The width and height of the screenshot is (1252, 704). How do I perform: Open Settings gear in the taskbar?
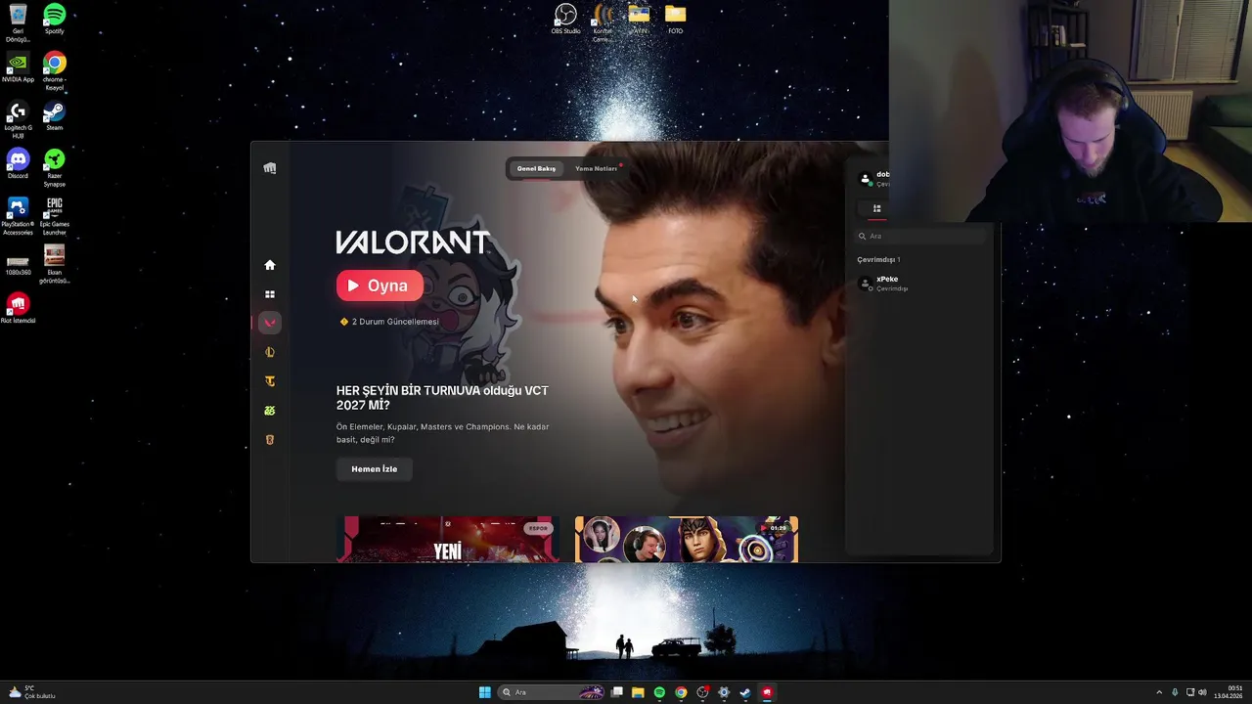click(724, 692)
